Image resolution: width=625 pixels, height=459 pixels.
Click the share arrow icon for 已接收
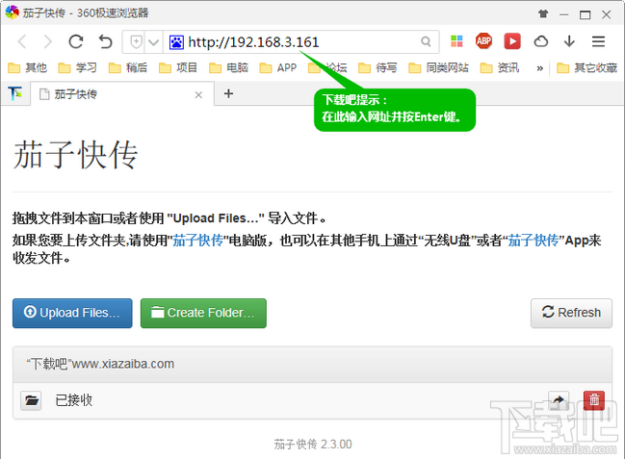(x=559, y=400)
